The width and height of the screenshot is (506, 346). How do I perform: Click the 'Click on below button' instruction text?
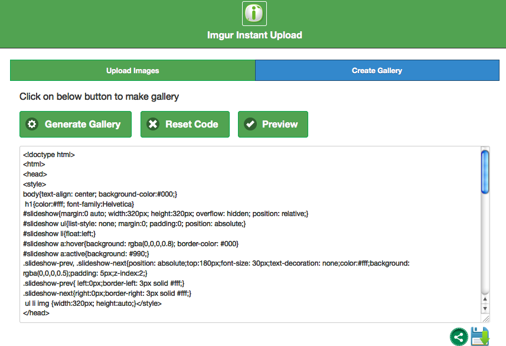(x=99, y=96)
